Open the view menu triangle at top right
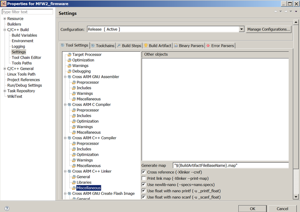The image size is (300, 212). 296,11
